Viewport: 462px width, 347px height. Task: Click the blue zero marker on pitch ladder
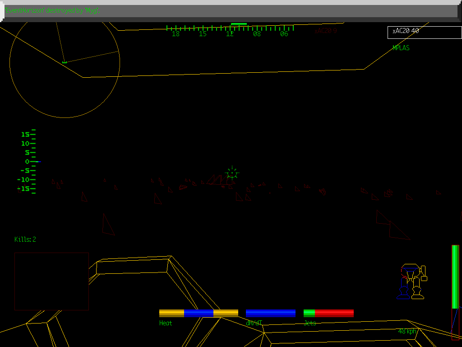click(38, 162)
